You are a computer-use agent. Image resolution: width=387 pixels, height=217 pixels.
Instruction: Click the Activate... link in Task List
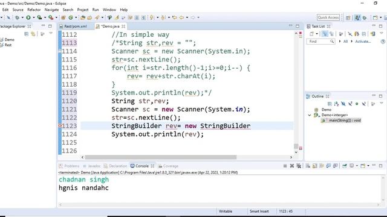coord(363,42)
